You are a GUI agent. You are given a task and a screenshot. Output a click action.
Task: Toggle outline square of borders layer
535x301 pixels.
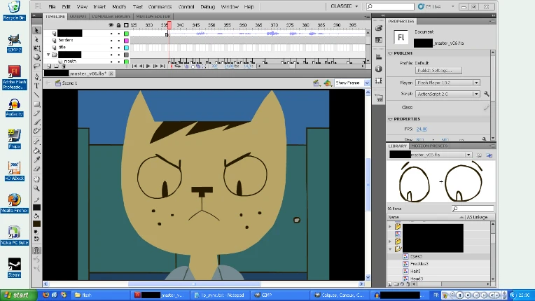point(126,41)
